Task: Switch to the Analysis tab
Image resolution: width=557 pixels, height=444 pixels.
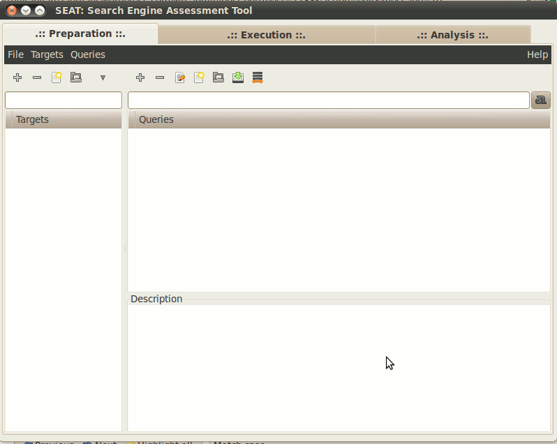Action: (x=453, y=35)
